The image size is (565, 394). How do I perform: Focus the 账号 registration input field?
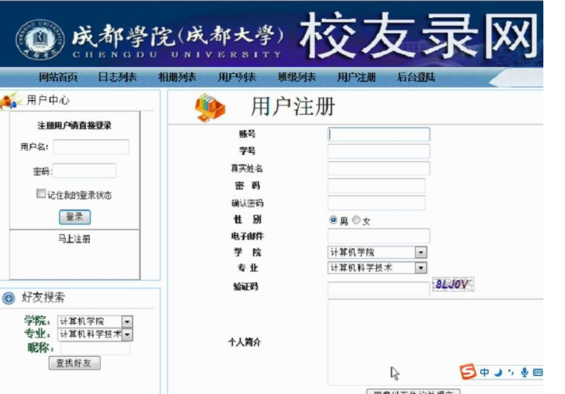[x=378, y=134]
